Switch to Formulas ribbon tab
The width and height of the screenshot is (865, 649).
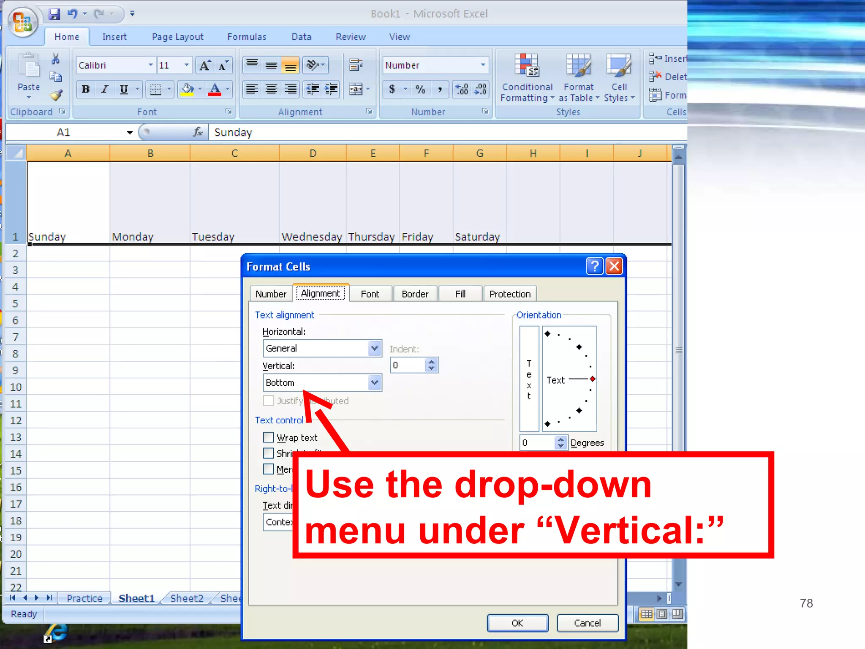(247, 37)
